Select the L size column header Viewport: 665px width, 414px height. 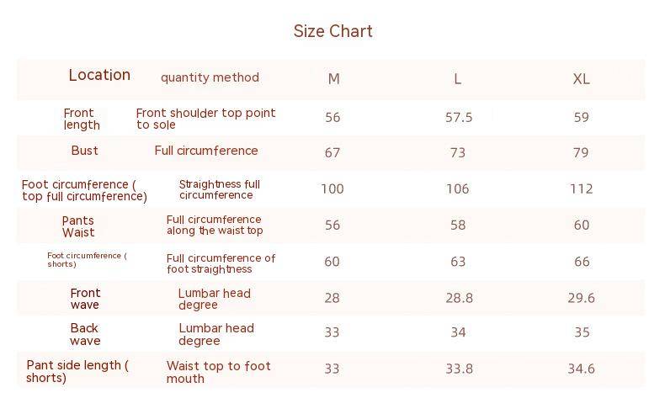point(457,79)
